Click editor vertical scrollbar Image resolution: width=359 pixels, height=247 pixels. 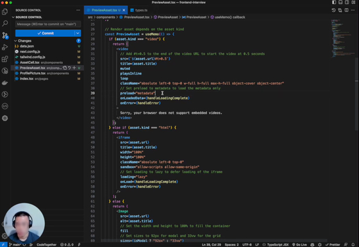click(356, 94)
